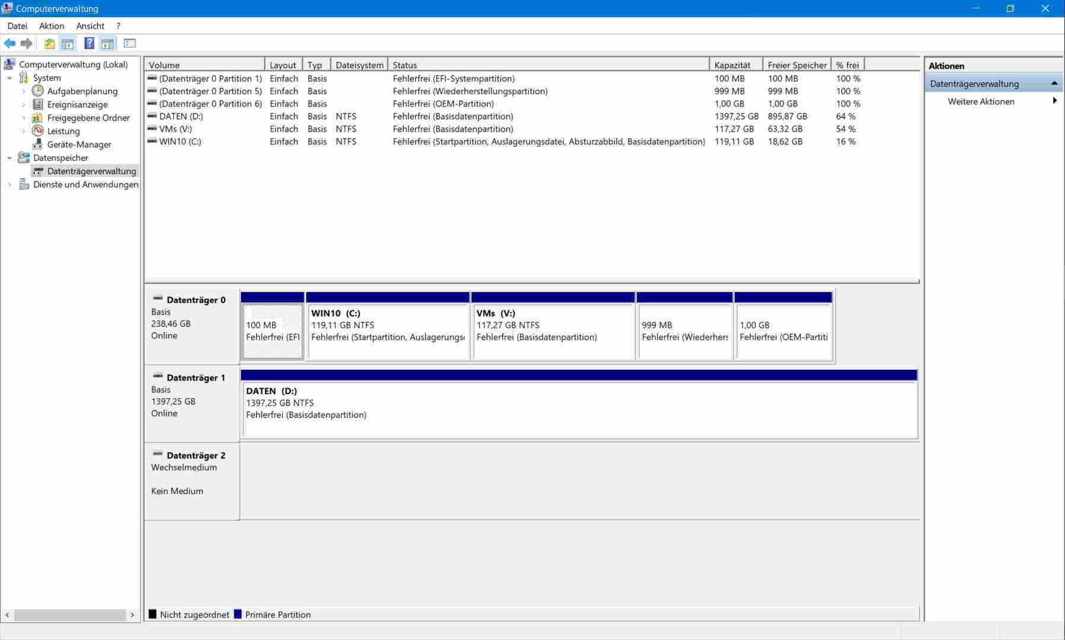1065x640 pixels.
Task: Collapse the Datenträgerverwaltung actions section arrow
Action: pyautogui.click(x=1054, y=84)
